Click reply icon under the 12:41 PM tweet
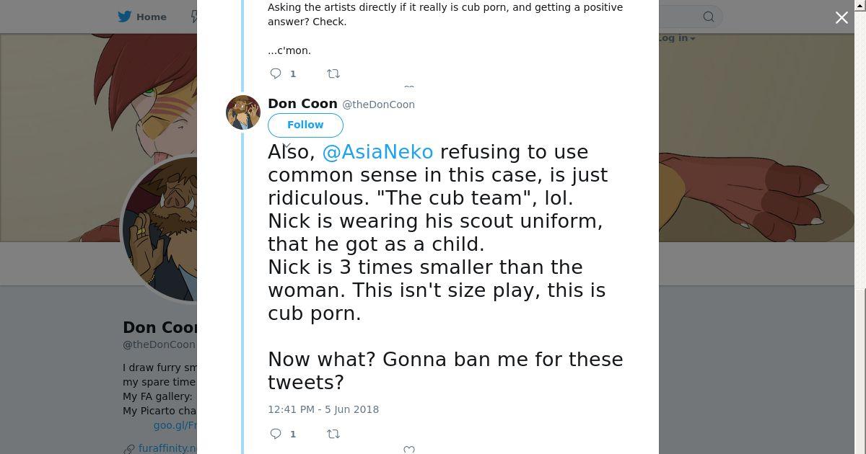 [276, 434]
